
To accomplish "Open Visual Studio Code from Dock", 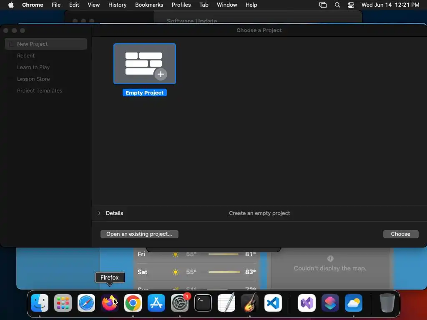I will click(273, 303).
